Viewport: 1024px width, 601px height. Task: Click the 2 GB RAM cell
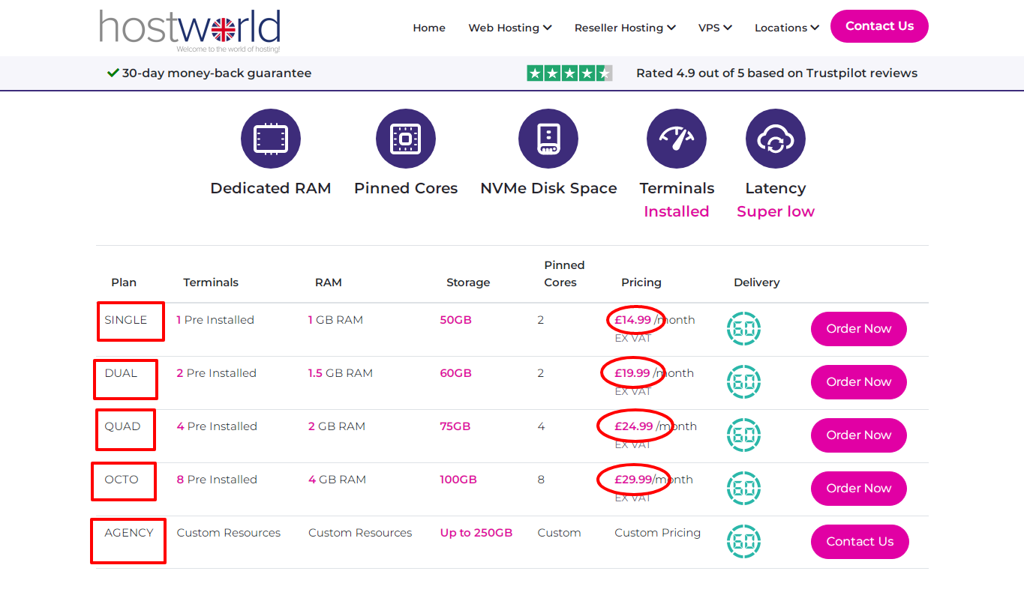pos(336,426)
